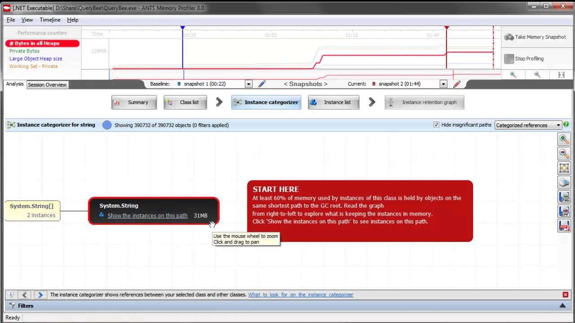
Task: Open the Summary view
Action: point(134,102)
